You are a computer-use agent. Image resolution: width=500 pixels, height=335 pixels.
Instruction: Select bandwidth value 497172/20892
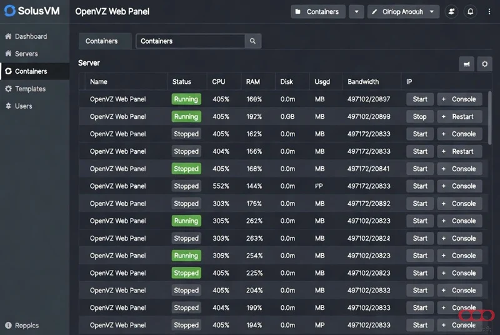(369, 204)
